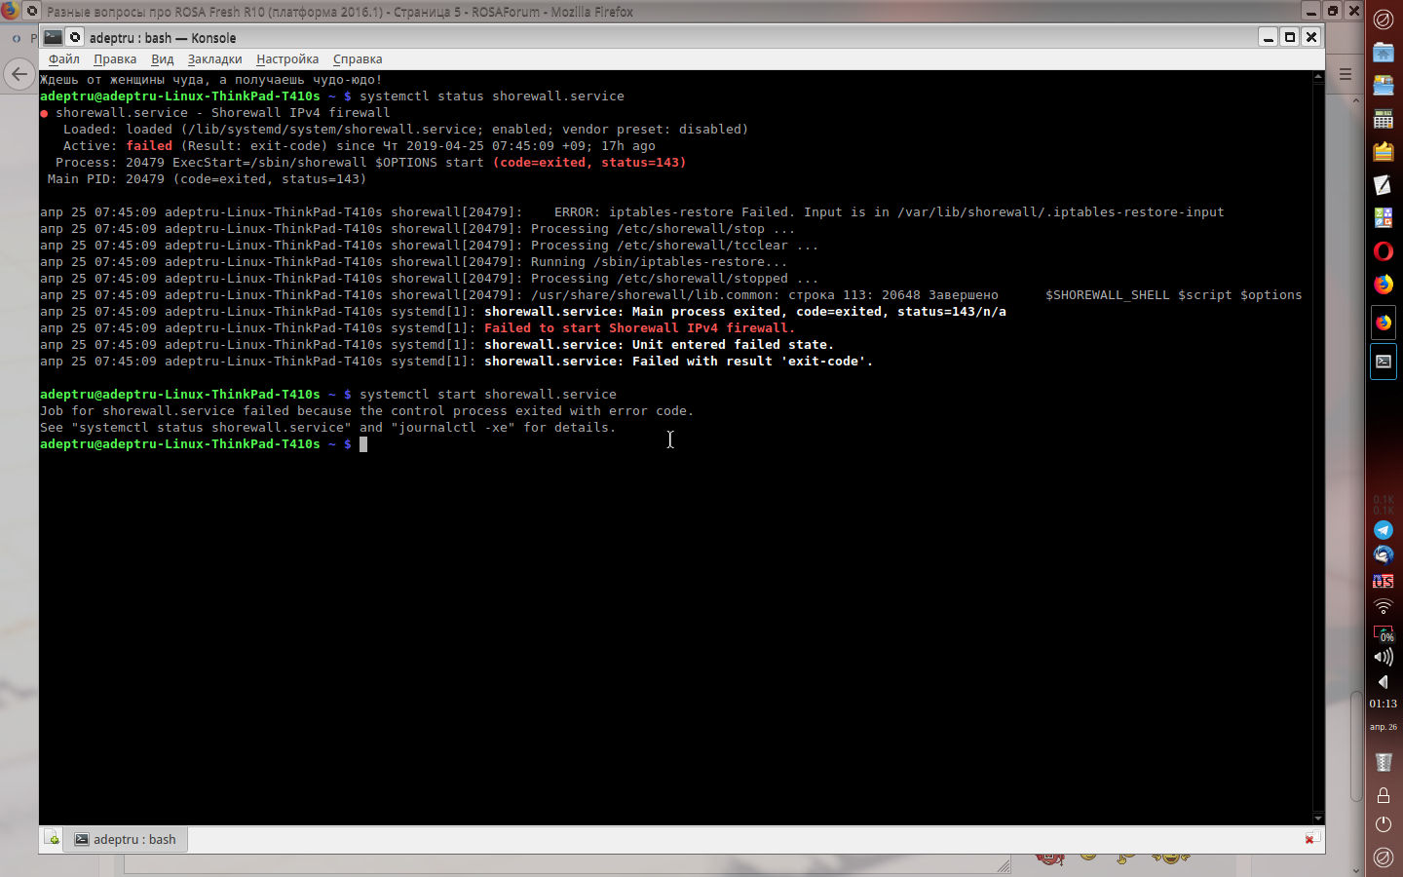The image size is (1403, 877).
Task: Lock the screen using the padlock icon
Action: point(1383,794)
